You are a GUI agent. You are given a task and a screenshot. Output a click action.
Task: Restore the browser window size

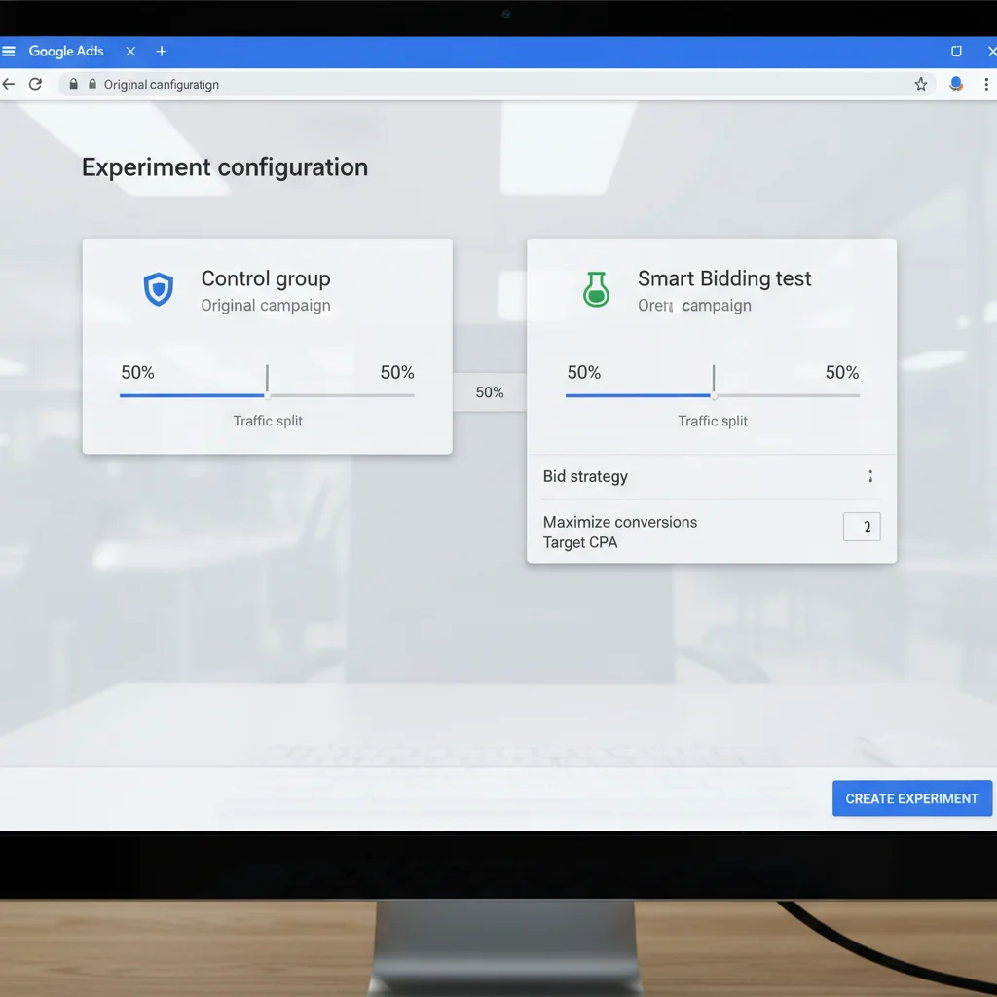tap(956, 52)
